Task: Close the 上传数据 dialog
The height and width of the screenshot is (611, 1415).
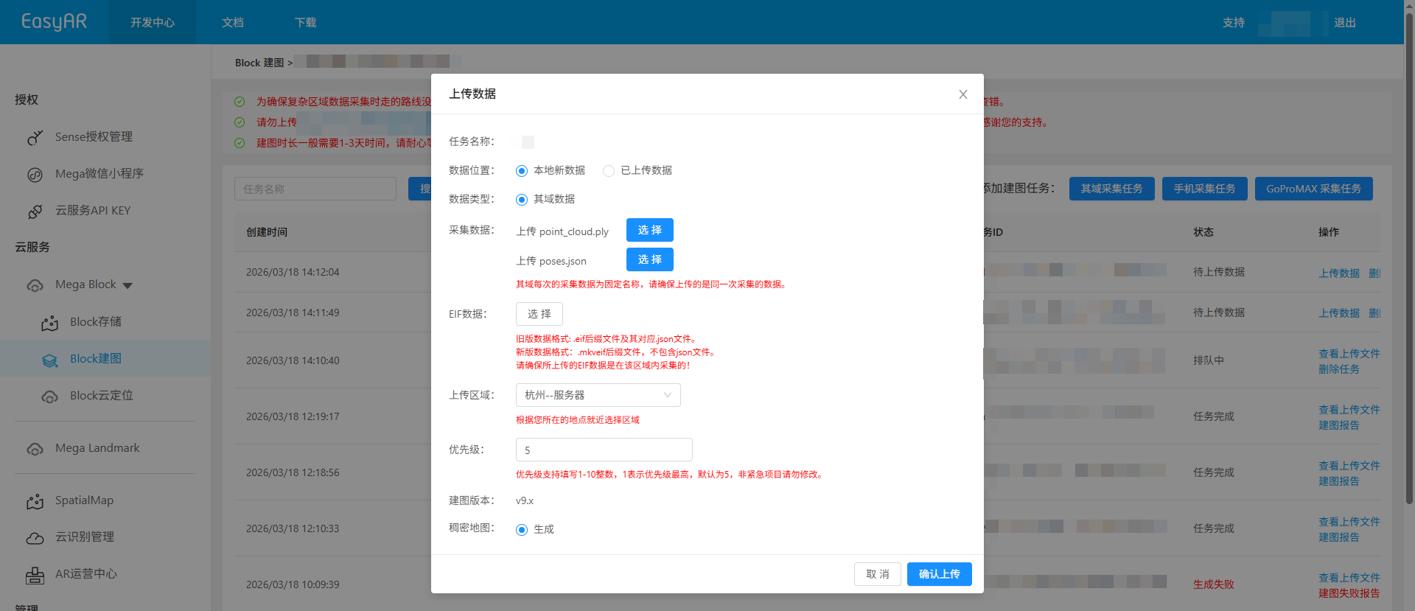Action: tap(962, 94)
